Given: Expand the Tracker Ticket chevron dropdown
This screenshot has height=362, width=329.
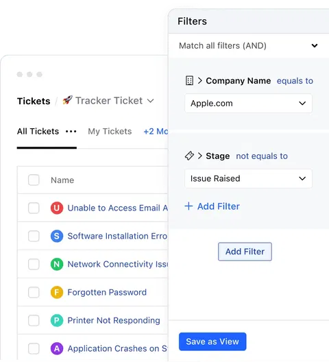Looking at the screenshot, I should [151, 101].
